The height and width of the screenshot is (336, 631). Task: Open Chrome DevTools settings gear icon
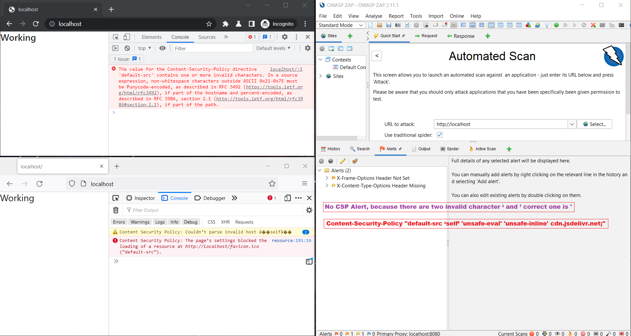pos(285,37)
